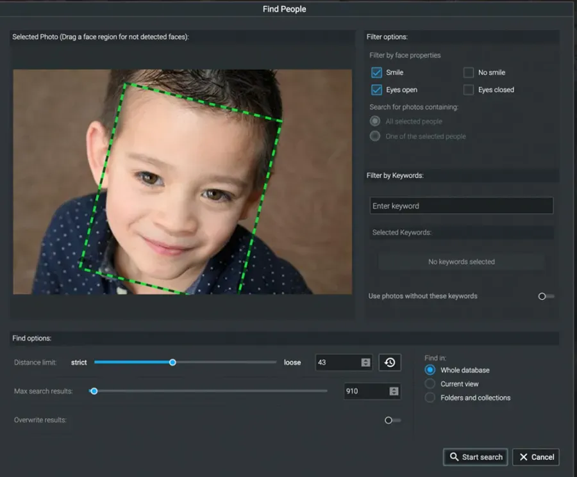577x477 pixels.
Task: Click the Max search results stepper arrows
Action: pyautogui.click(x=394, y=391)
